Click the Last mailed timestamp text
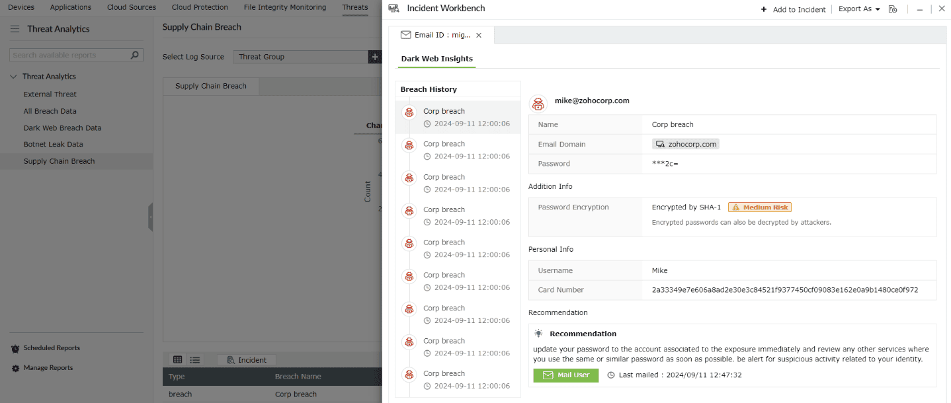 click(x=680, y=375)
